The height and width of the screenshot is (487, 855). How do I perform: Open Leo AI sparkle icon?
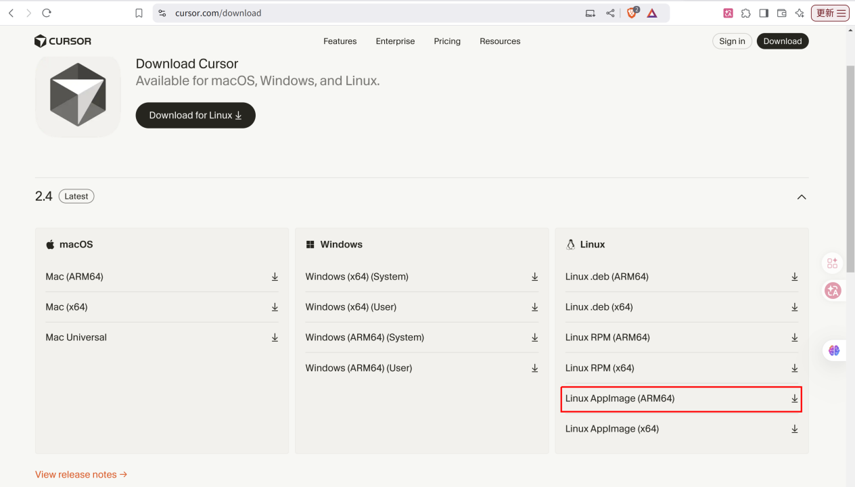800,13
